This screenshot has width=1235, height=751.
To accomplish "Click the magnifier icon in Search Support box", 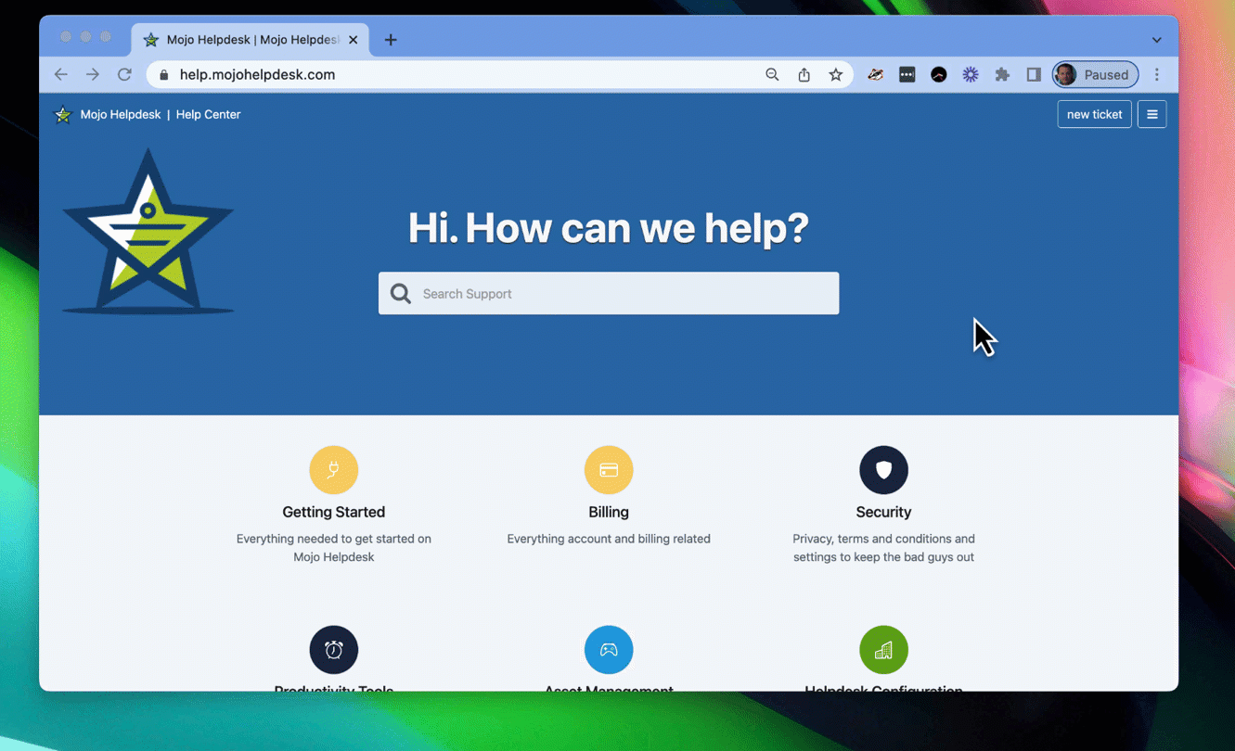I will [401, 294].
